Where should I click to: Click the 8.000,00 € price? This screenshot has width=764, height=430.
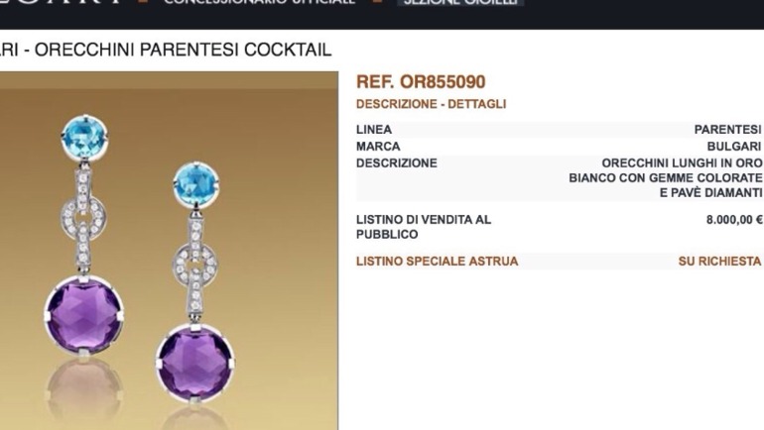tap(734, 220)
